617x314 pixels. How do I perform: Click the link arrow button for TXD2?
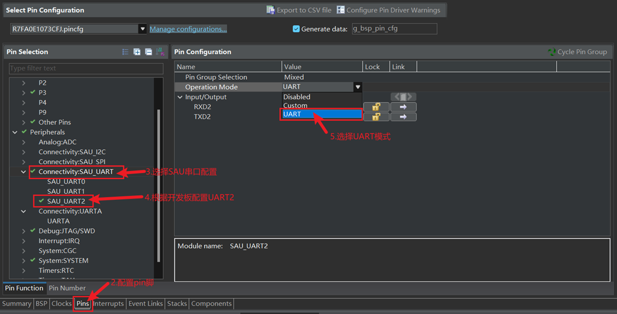403,117
